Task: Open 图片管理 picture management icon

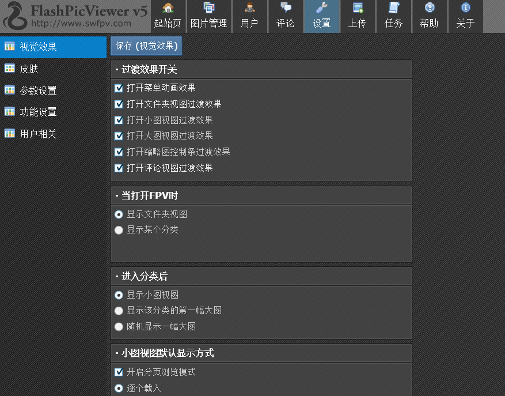Action: [209, 8]
